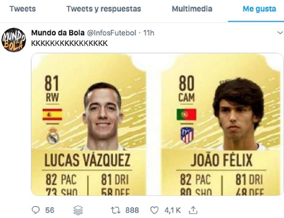This screenshot has width=284, height=218.
Task: Select the Me gusta tab
Action: pyautogui.click(x=259, y=9)
